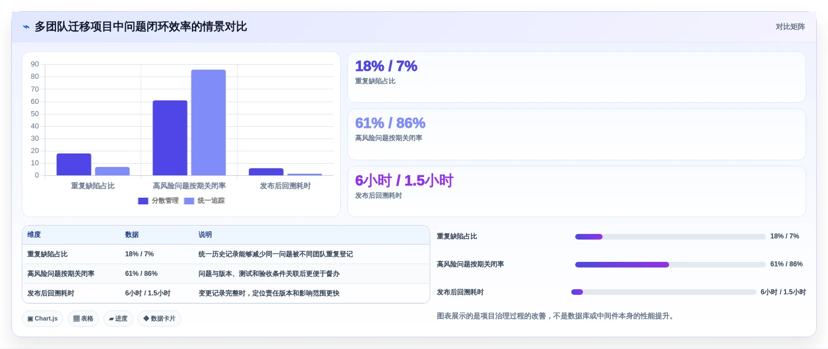
Task: Click table cell 61% / 86%
Action: coord(142,274)
